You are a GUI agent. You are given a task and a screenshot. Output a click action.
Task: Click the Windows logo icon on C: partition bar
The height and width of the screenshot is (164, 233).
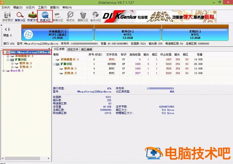[28, 35]
